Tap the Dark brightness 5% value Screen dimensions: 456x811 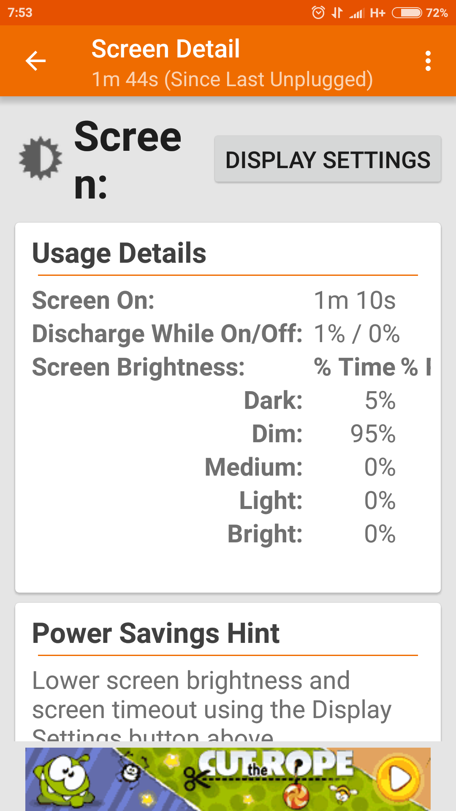pyautogui.click(x=380, y=400)
